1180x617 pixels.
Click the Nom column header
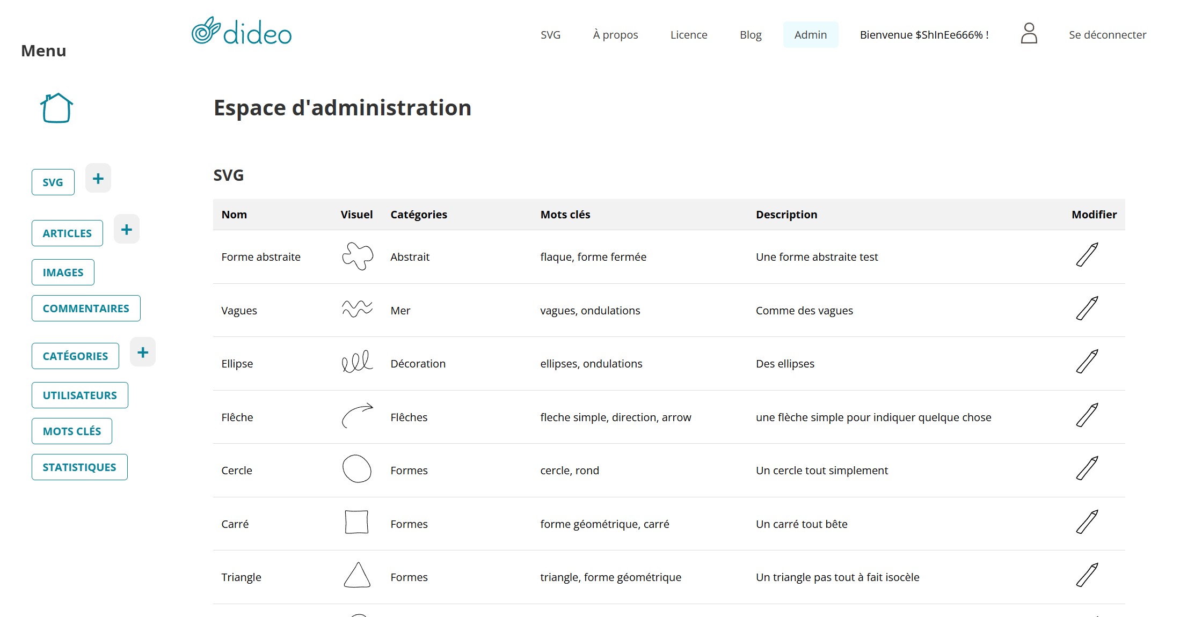pyautogui.click(x=234, y=215)
